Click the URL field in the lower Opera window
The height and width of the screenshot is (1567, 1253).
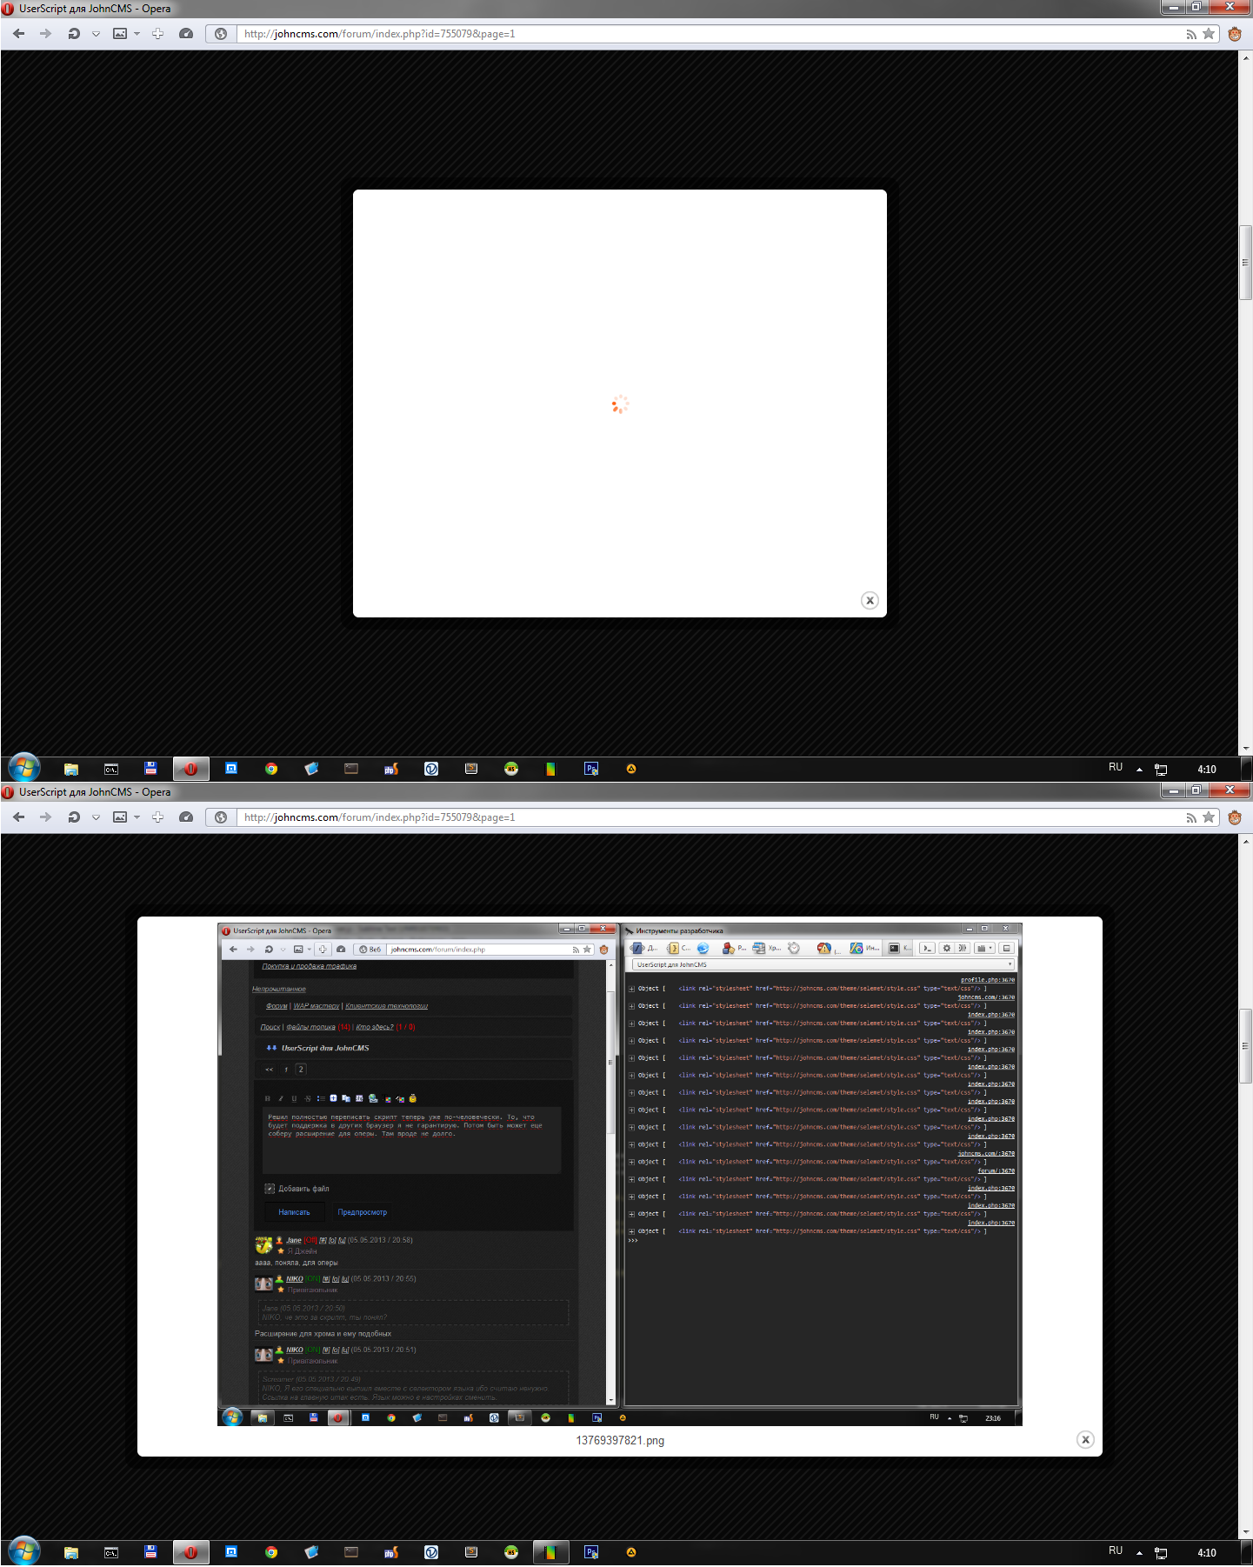[696, 817]
